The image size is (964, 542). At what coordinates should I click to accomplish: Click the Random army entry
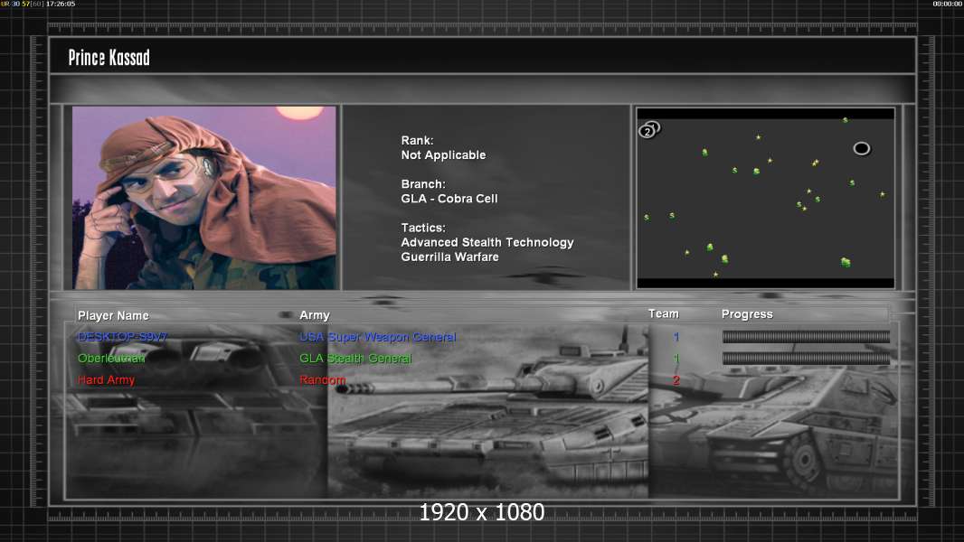322,380
